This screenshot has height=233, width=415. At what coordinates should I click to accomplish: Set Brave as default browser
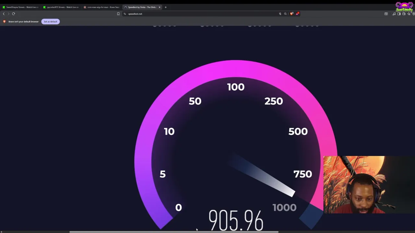coord(50,22)
